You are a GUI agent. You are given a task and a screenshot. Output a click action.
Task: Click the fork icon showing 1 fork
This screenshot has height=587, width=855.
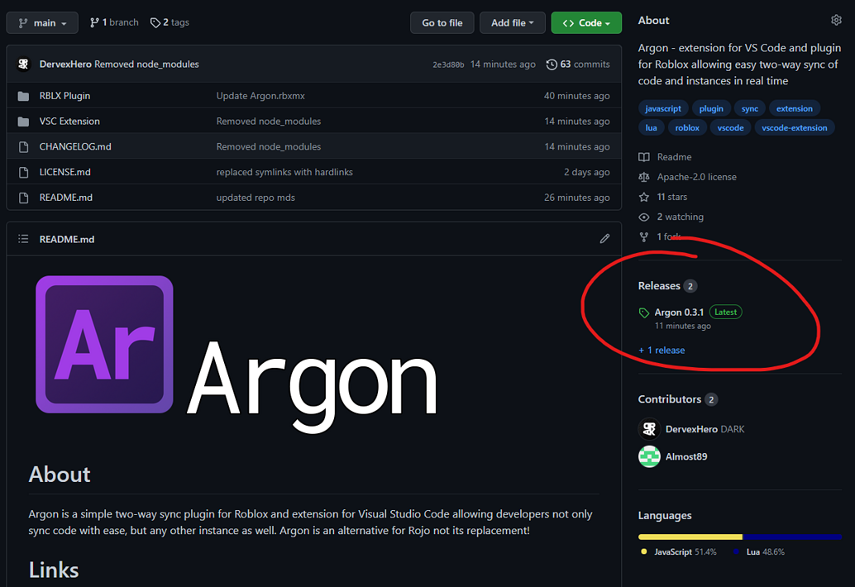click(x=643, y=236)
